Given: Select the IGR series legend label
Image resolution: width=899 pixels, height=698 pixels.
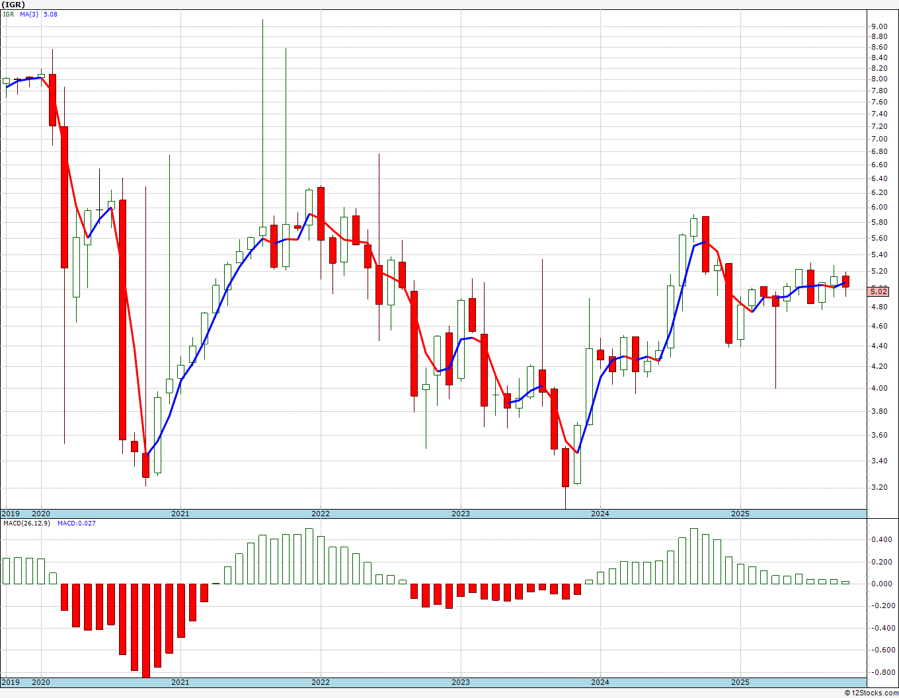Looking at the screenshot, I should [8, 14].
